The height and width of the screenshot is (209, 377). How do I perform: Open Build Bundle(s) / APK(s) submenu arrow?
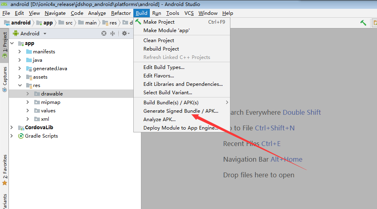click(227, 102)
